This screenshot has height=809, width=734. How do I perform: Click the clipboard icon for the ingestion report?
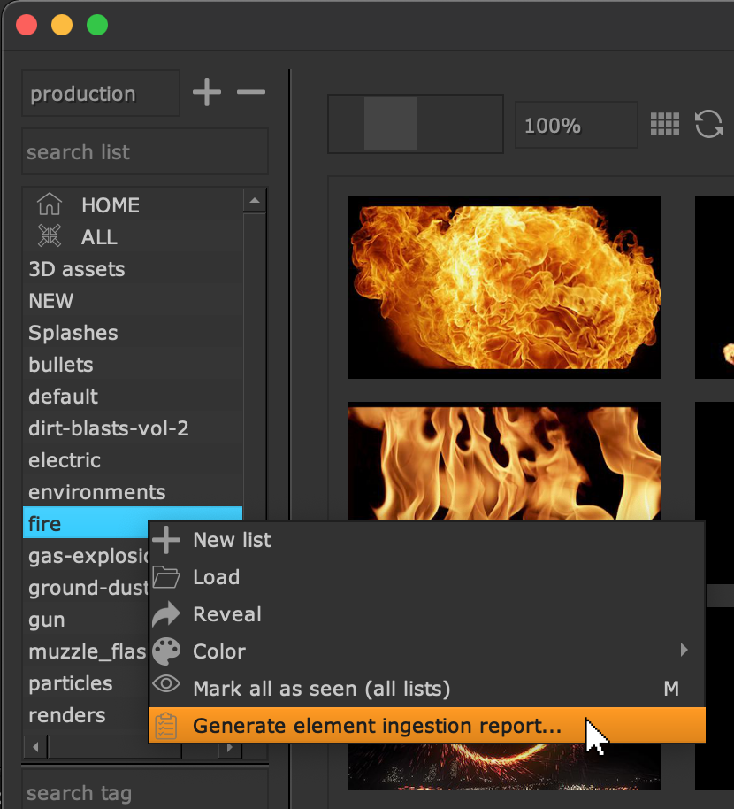tap(166, 726)
